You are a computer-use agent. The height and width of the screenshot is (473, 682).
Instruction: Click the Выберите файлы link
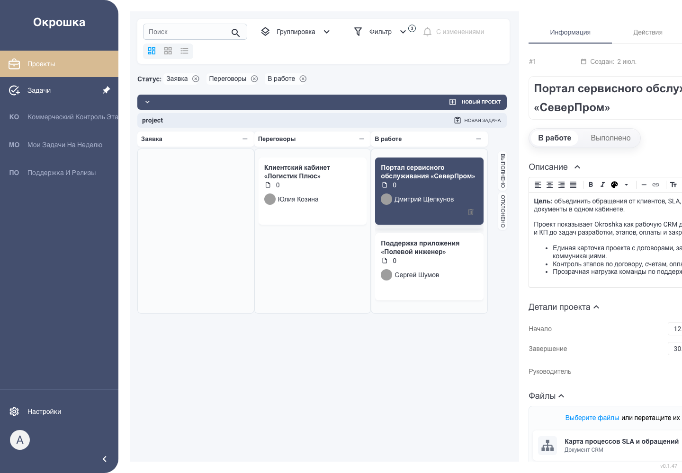point(592,418)
